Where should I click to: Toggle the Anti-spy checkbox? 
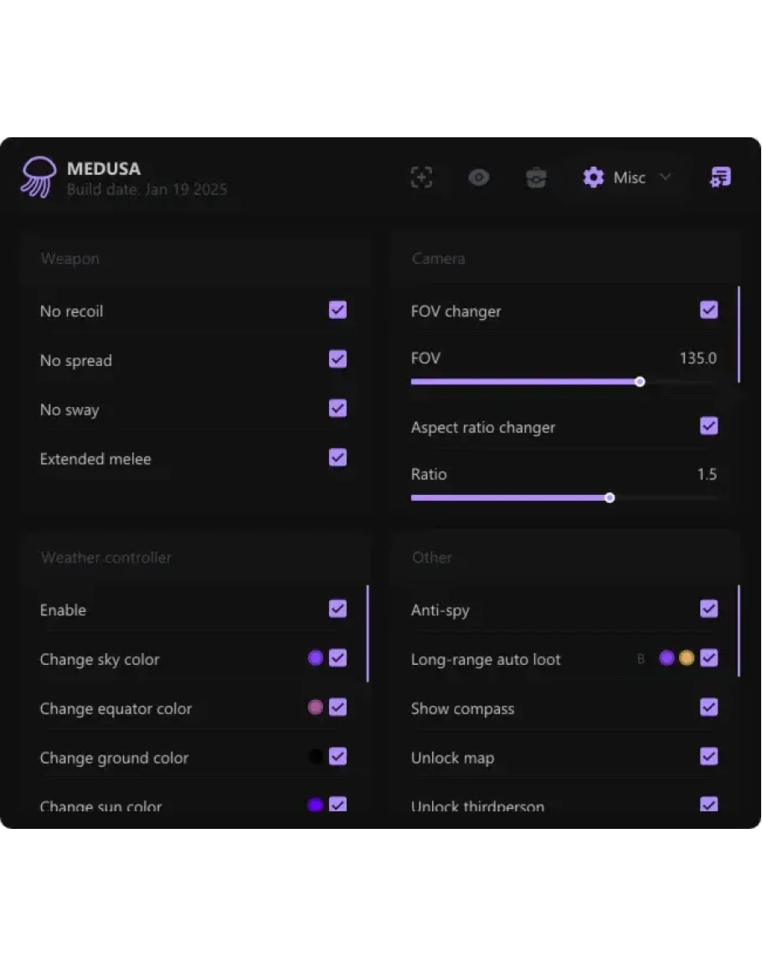point(708,609)
